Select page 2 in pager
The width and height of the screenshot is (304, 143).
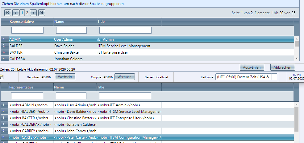click(x=27, y=13)
